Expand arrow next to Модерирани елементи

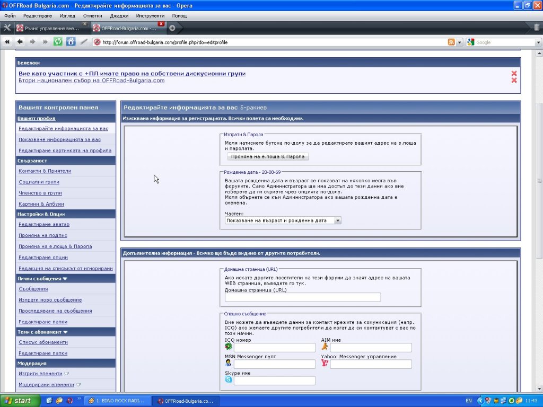click(x=78, y=385)
